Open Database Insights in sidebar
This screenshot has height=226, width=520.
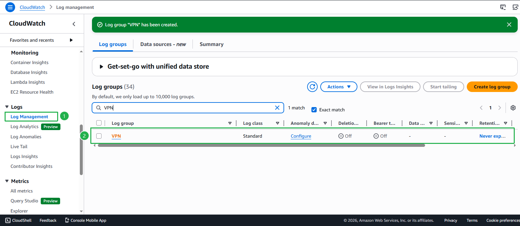coord(29,72)
